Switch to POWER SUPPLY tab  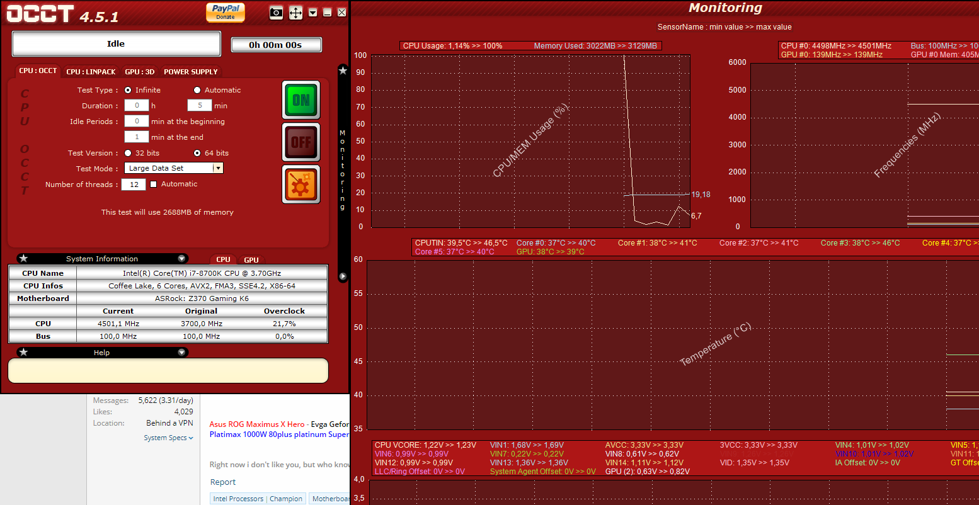[191, 72]
